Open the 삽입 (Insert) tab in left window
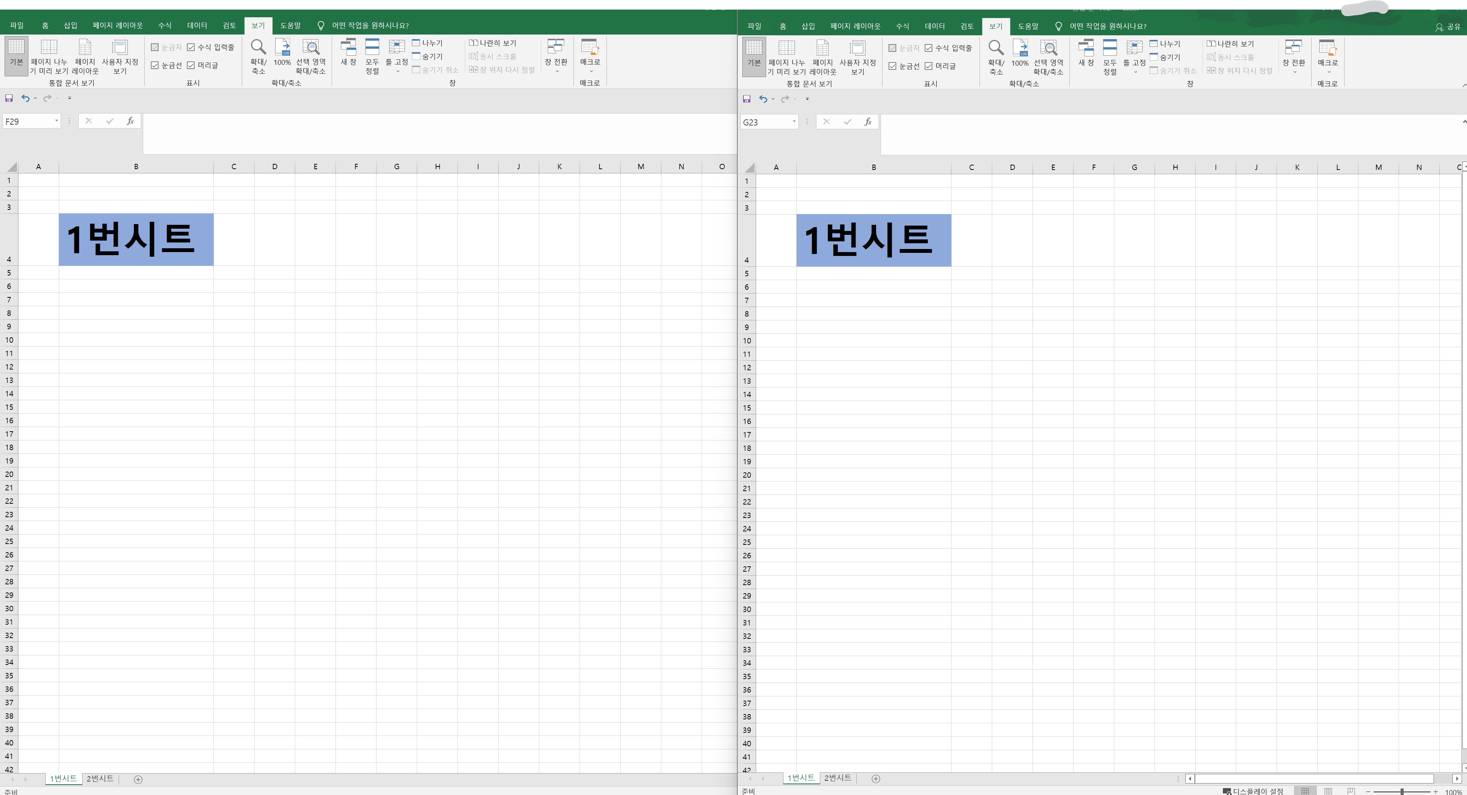Viewport: 1467px width, 795px height. tap(70, 25)
